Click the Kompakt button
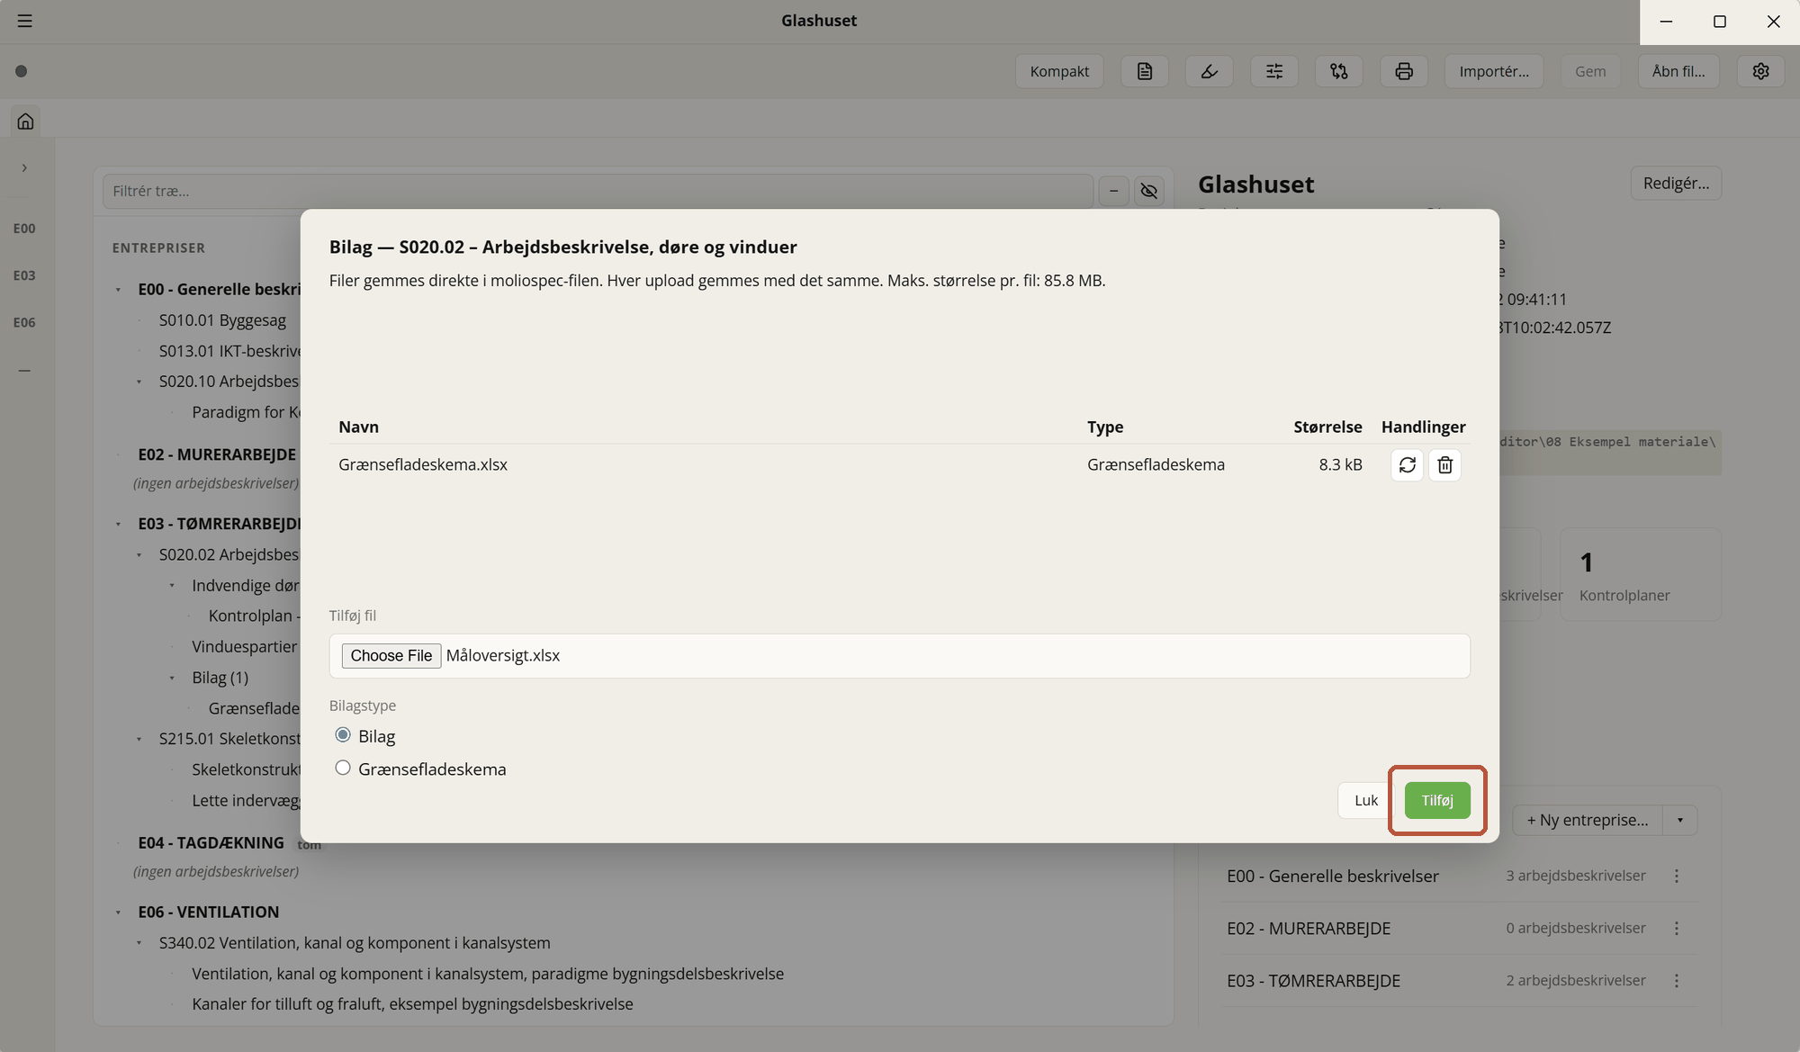Image resolution: width=1800 pixels, height=1052 pixels. [1059, 71]
